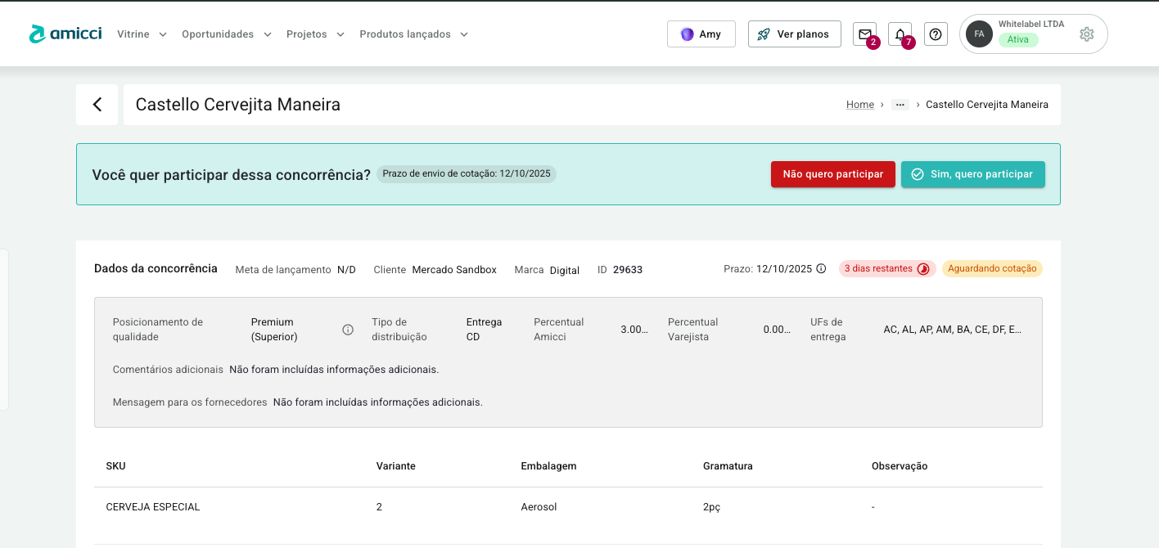The image size is (1159, 548).
Task: Open the Amy assistant button
Action: (x=701, y=34)
